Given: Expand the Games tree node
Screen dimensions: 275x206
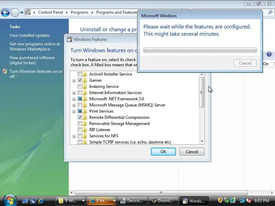Looking at the screenshot, I should (74, 81).
